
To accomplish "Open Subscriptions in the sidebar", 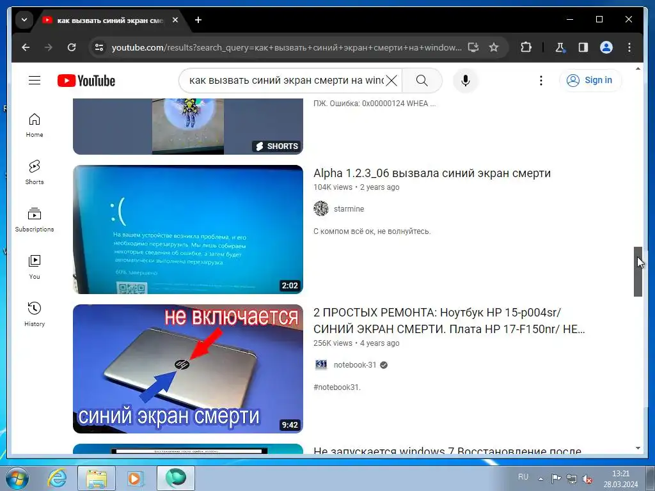I will pyautogui.click(x=35, y=220).
